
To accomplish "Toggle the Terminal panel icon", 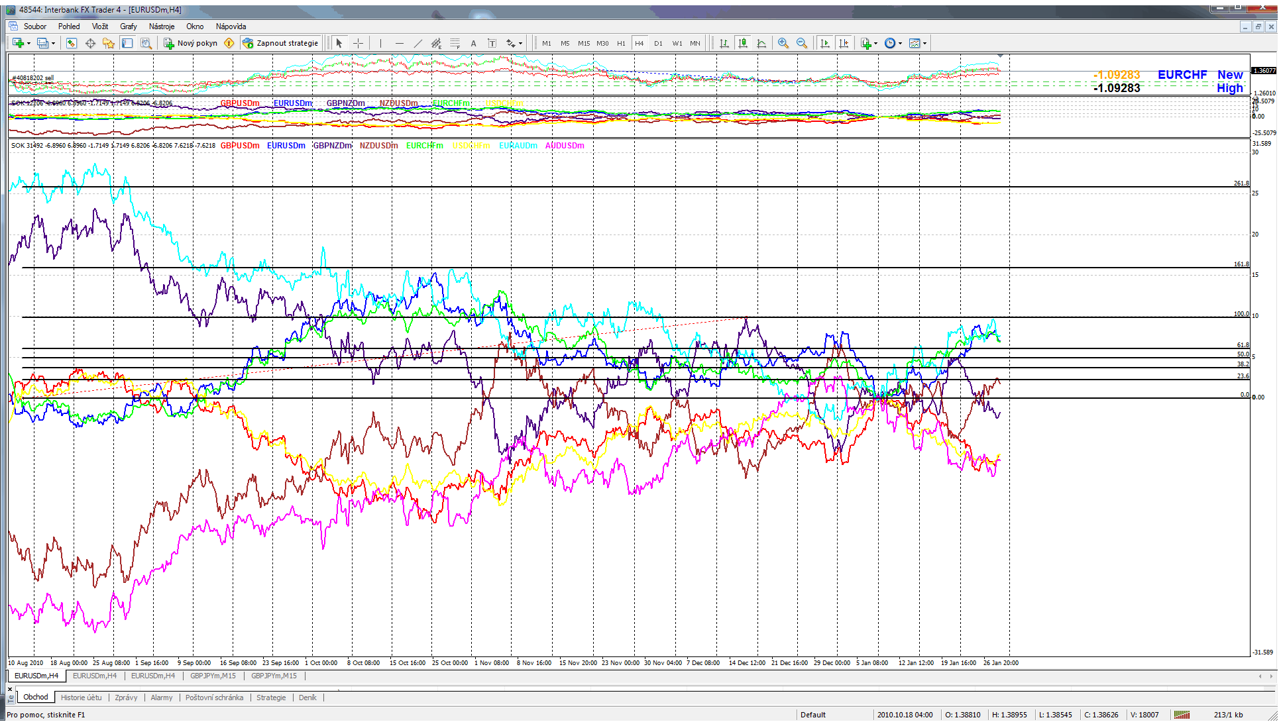I will (127, 43).
